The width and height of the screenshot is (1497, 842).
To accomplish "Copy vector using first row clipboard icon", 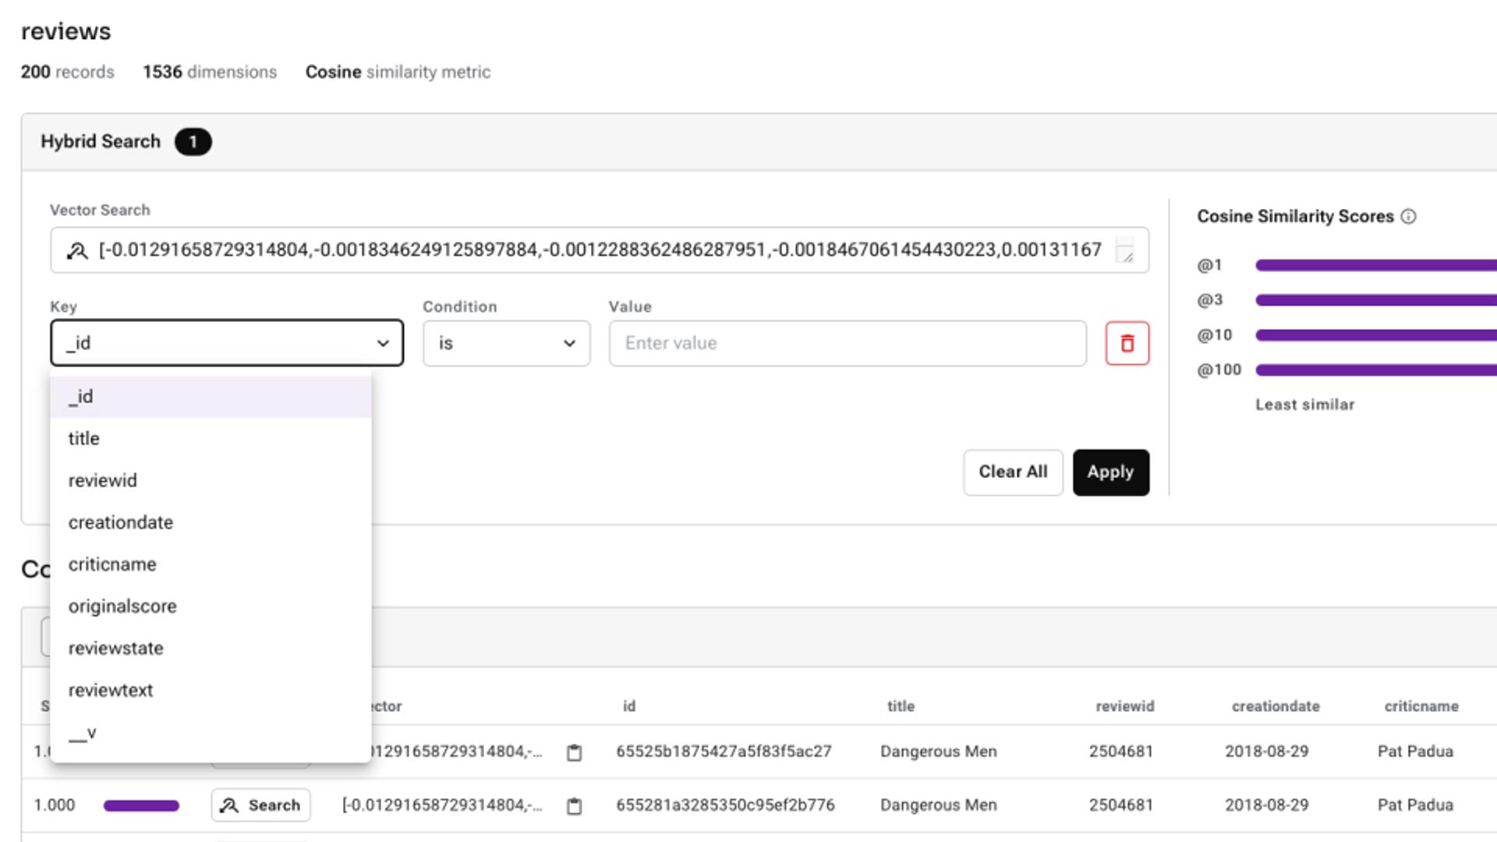I will click(574, 752).
